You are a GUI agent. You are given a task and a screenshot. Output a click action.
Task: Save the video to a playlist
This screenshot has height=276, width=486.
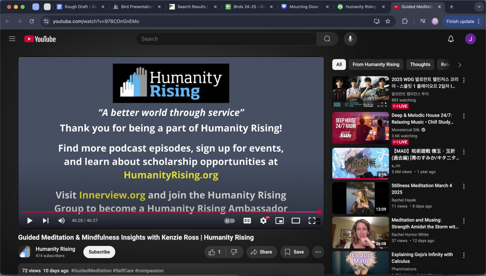pyautogui.click(x=295, y=252)
